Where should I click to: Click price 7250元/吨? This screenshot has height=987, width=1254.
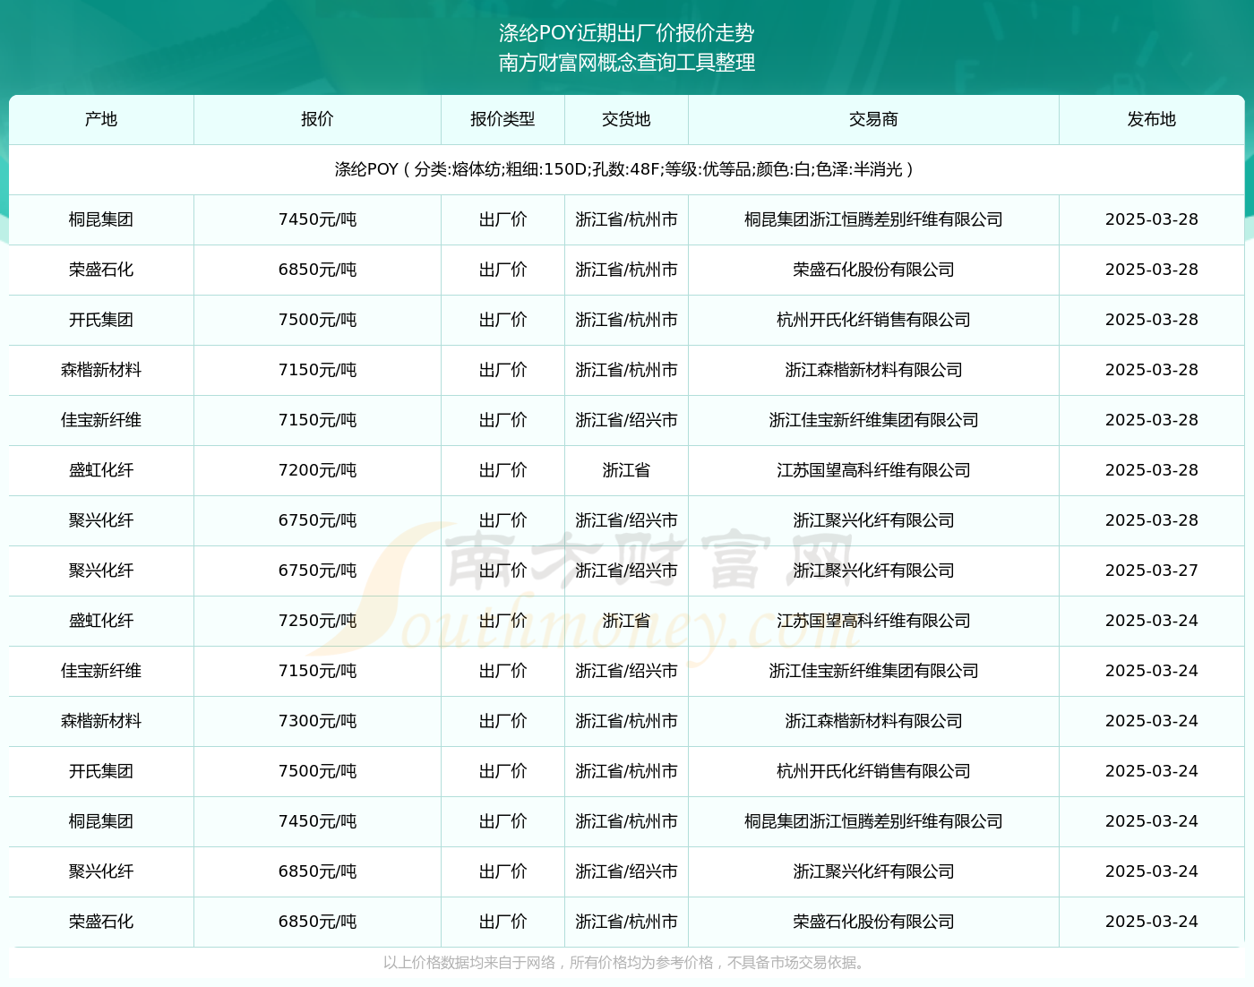coord(317,621)
